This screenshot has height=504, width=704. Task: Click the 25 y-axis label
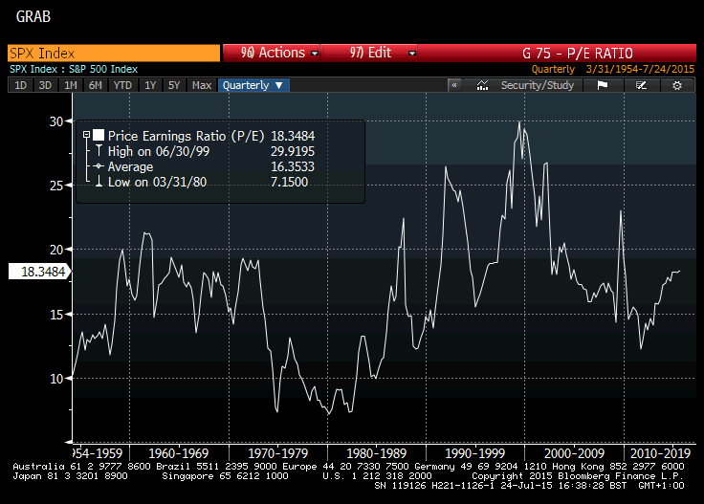point(56,186)
